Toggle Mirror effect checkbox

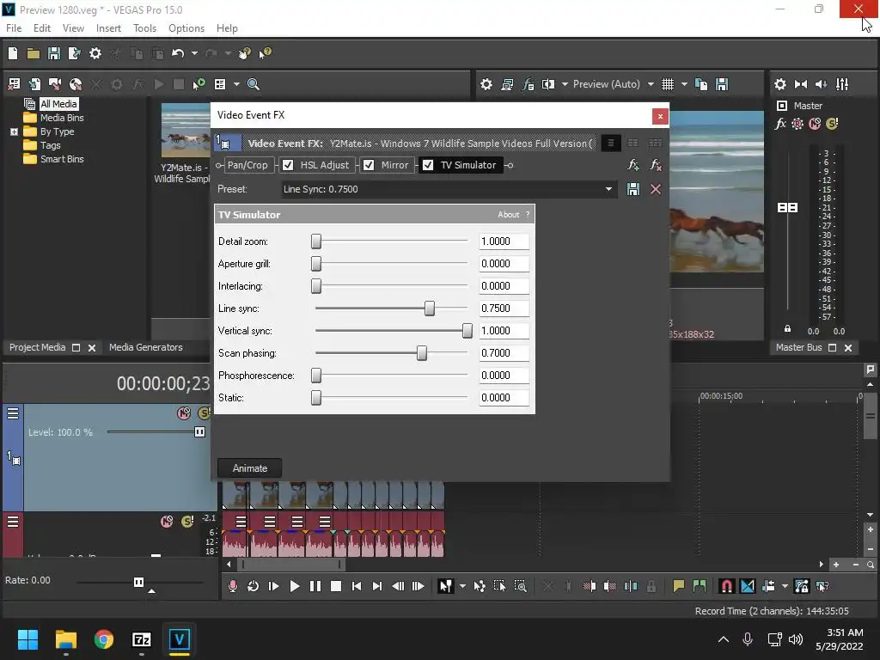369,165
